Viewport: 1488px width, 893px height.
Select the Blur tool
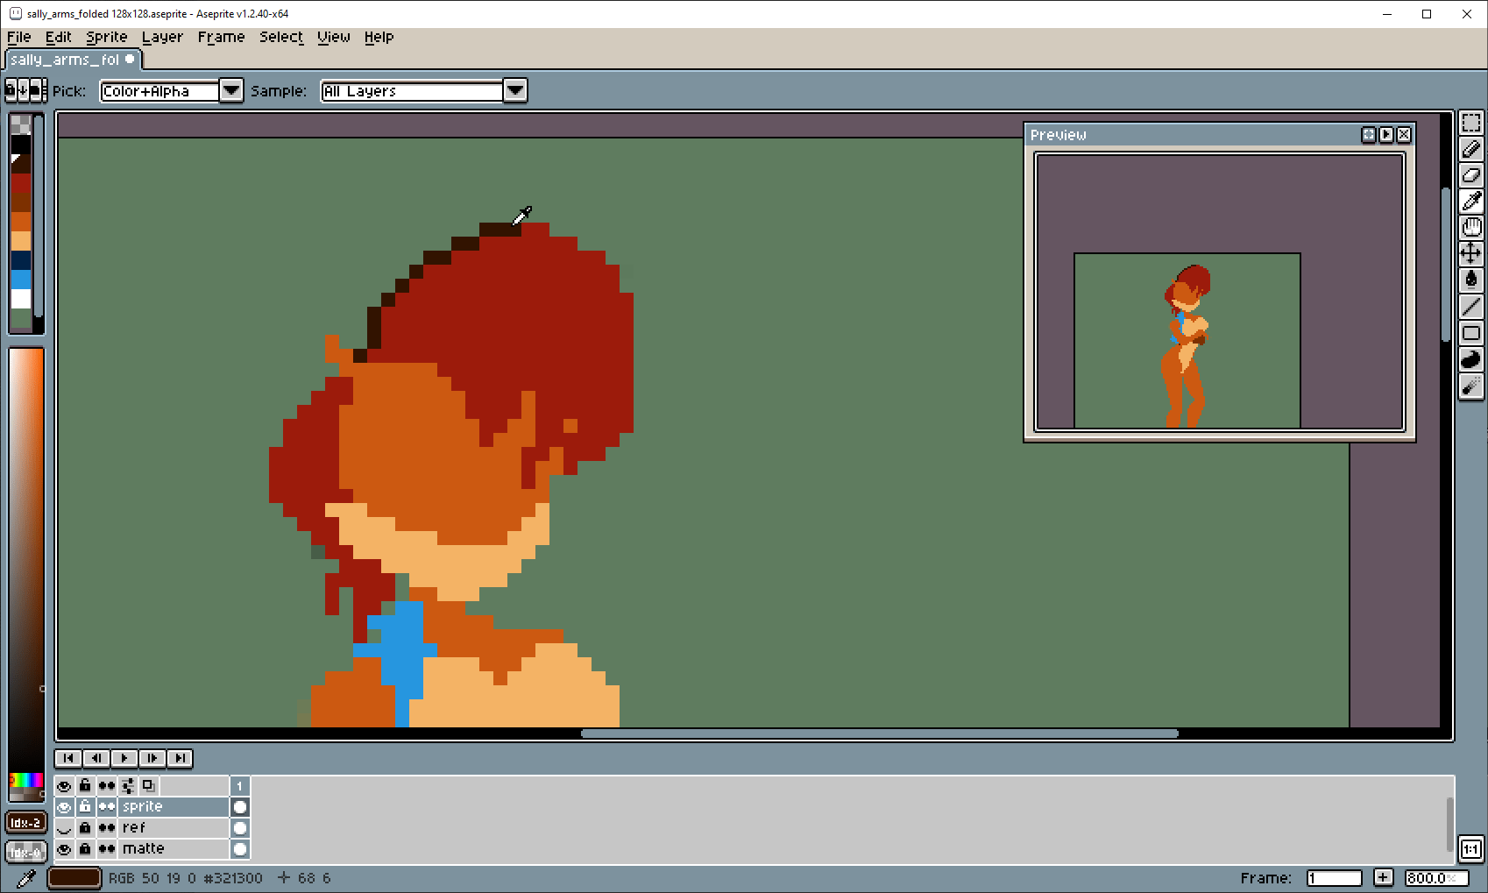coord(1471,386)
